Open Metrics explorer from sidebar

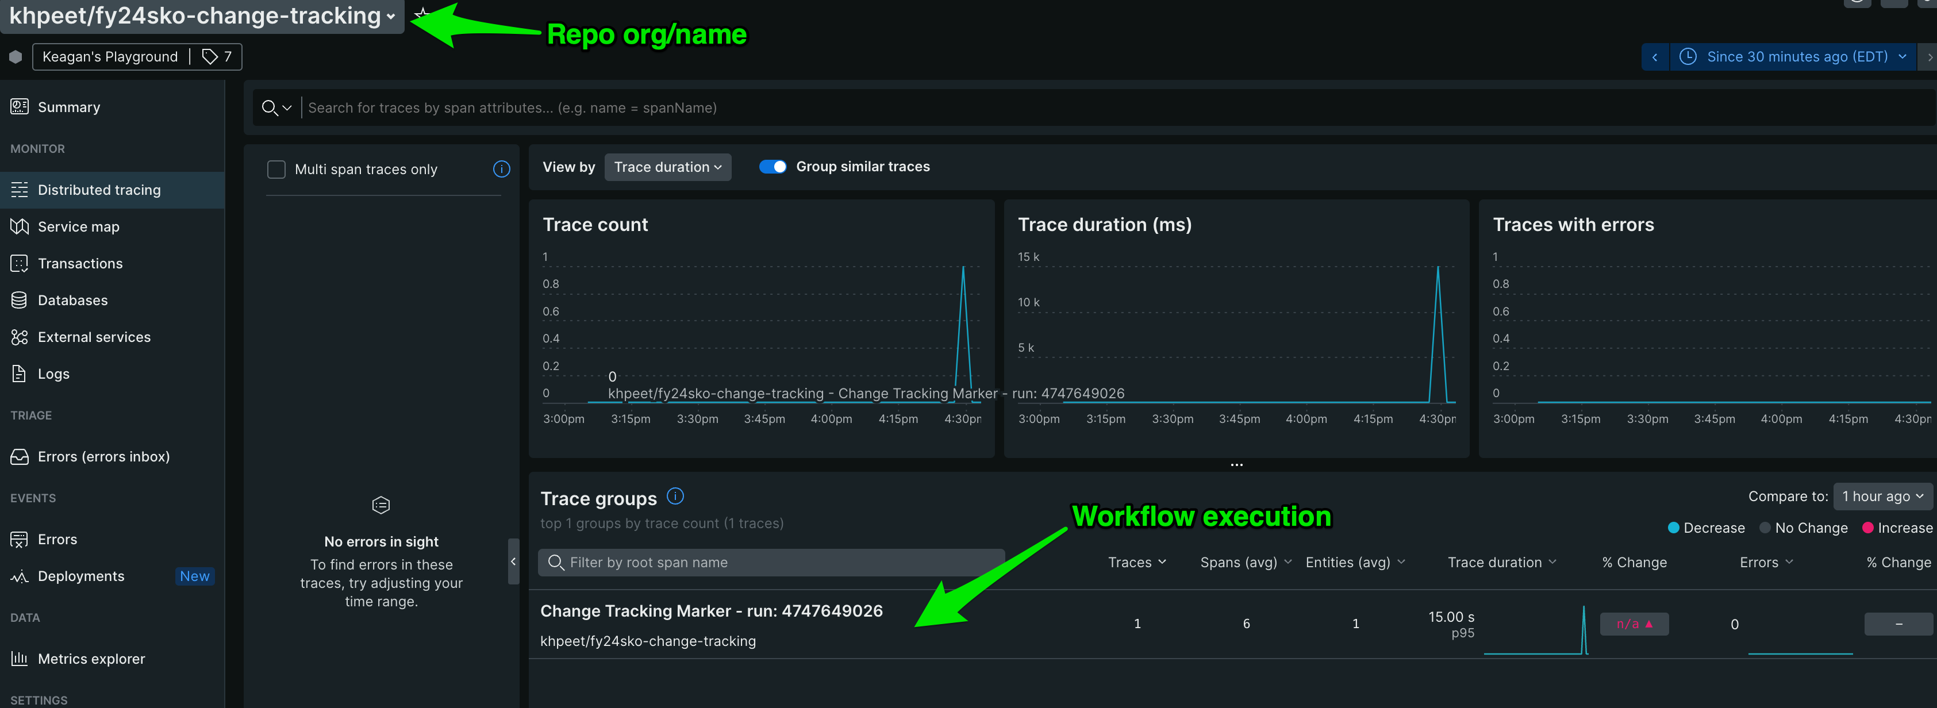(x=91, y=659)
